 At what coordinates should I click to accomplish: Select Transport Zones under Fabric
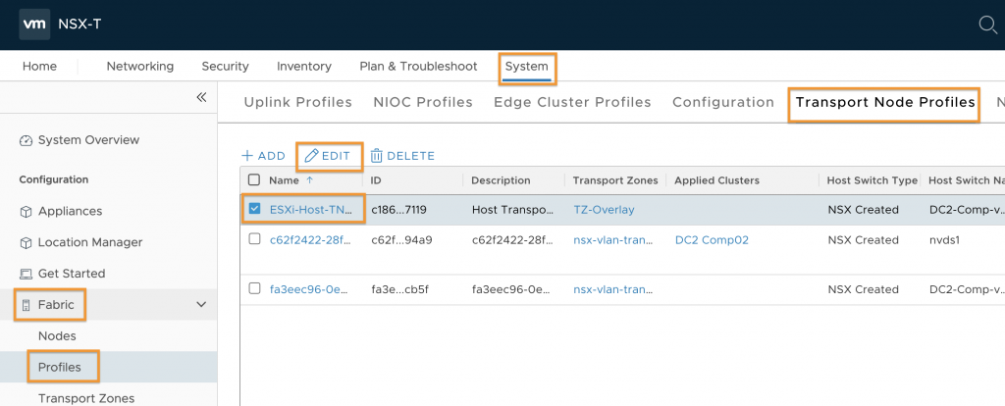pyautogui.click(x=86, y=398)
